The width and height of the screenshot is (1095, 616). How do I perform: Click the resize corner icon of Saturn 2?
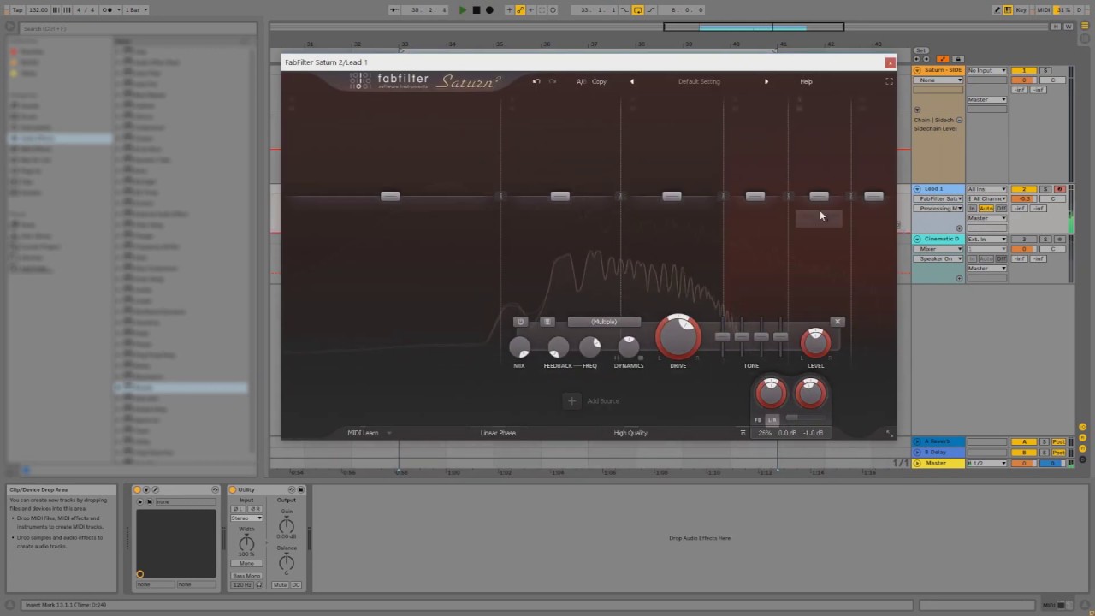889,433
